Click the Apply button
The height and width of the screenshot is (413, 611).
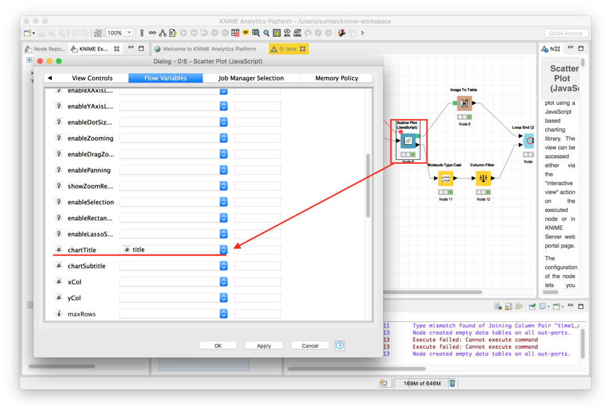click(264, 345)
